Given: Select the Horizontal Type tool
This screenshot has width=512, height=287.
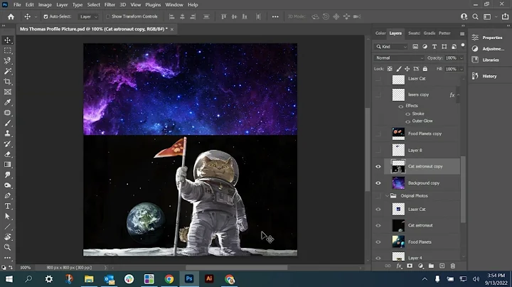Looking at the screenshot, I should [x=8, y=206].
